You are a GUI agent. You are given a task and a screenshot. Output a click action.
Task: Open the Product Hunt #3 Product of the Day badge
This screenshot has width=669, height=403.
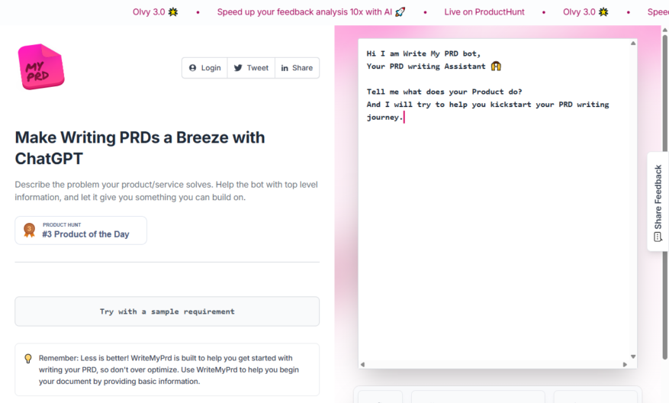81,231
